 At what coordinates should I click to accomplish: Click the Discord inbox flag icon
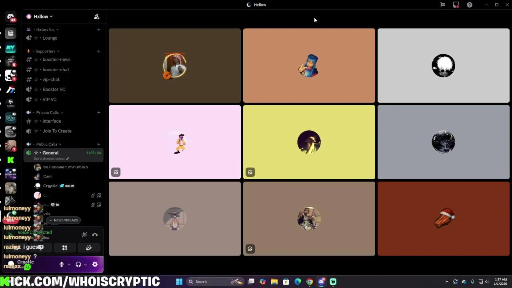click(x=443, y=5)
